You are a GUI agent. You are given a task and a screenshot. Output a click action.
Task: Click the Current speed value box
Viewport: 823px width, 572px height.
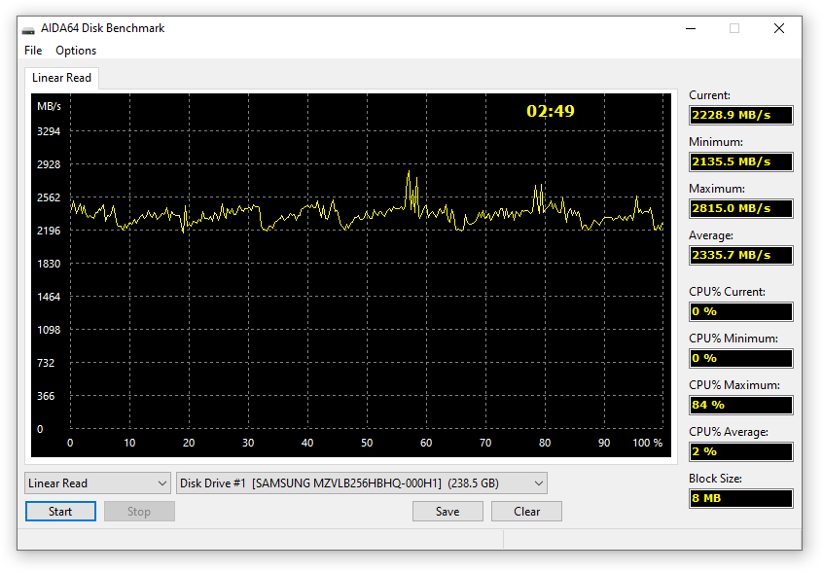(x=740, y=116)
